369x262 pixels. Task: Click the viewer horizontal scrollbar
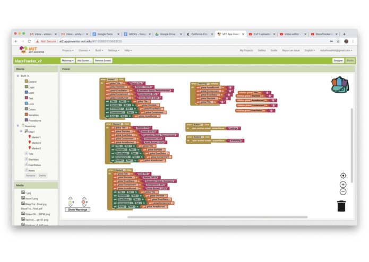tap(218, 217)
